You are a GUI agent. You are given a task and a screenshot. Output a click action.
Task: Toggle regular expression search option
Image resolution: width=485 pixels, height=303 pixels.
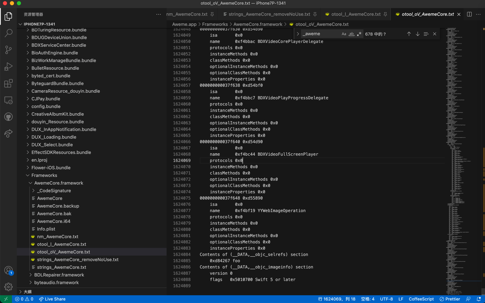[x=359, y=34]
